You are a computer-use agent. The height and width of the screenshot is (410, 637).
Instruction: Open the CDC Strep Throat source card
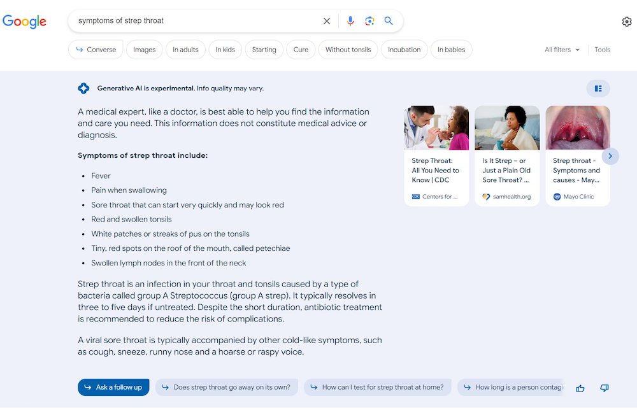pyautogui.click(x=436, y=156)
